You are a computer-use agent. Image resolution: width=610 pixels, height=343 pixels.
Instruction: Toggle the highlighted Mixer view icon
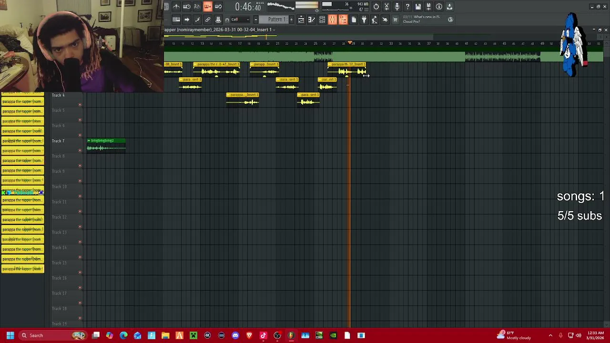(333, 20)
